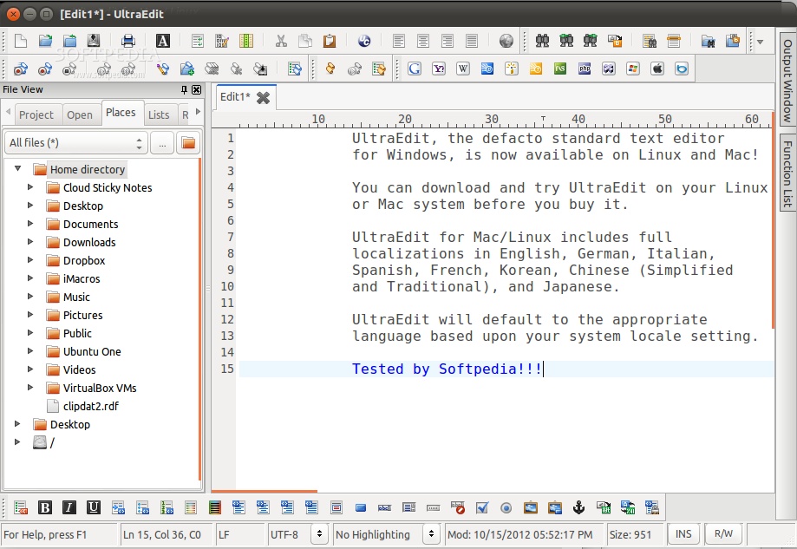Switch to the Lists tab
The image size is (797, 549).
[x=159, y=114]
